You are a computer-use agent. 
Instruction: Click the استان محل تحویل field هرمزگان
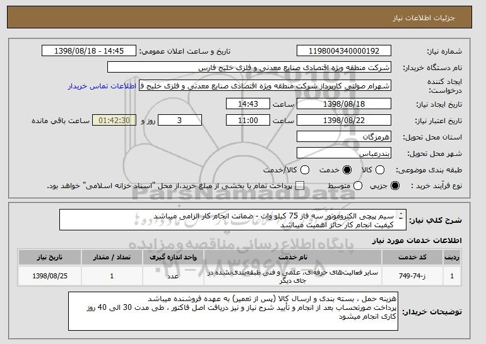(x=344, y=137)
